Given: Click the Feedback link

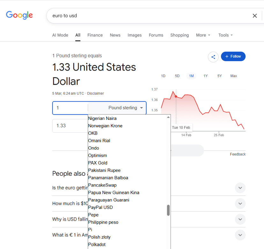Looking at the screenshot, I should pyautogui.click(x=238, y=154).
